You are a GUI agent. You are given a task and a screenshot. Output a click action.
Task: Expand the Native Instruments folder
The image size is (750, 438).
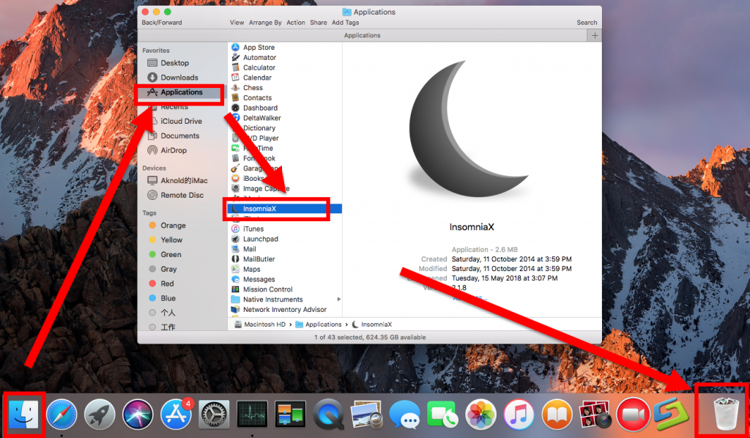tap(338, 300)
